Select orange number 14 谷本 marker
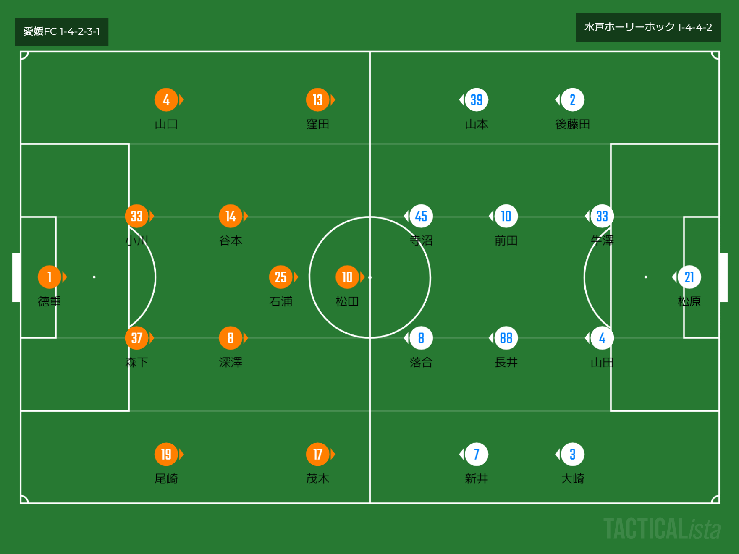739x554 pixels. pyautogui.click(x=231, y=216)
